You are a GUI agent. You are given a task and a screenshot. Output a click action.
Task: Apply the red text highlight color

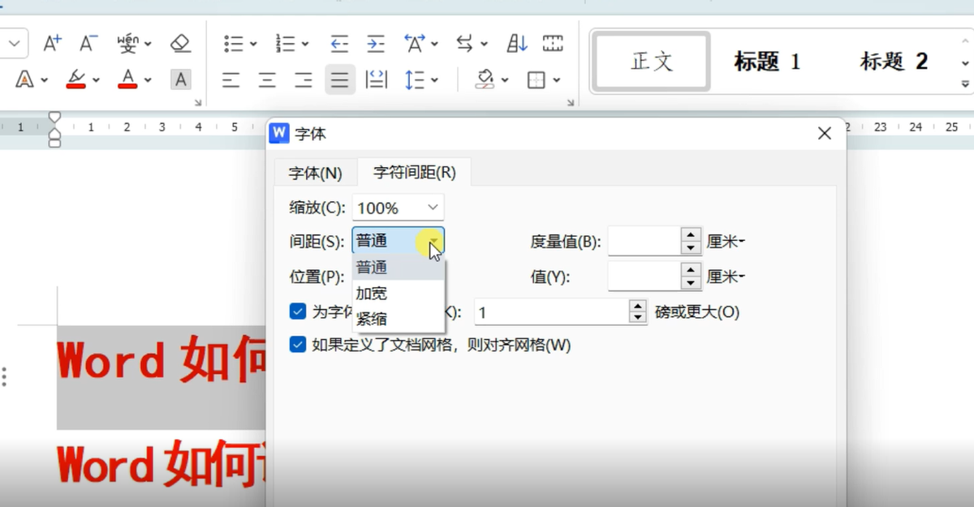click(76, 79)
